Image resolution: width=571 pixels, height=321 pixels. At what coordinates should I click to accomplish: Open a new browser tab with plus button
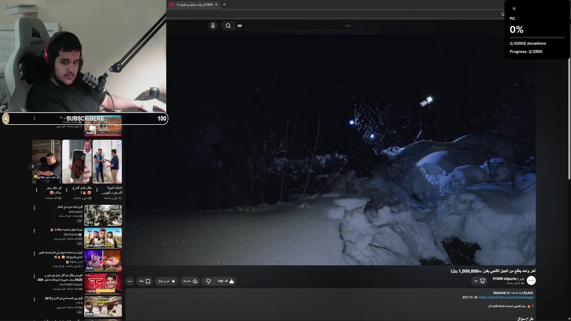coord(224,4)
